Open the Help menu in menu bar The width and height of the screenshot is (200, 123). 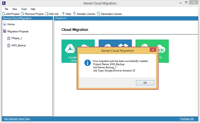33,9
